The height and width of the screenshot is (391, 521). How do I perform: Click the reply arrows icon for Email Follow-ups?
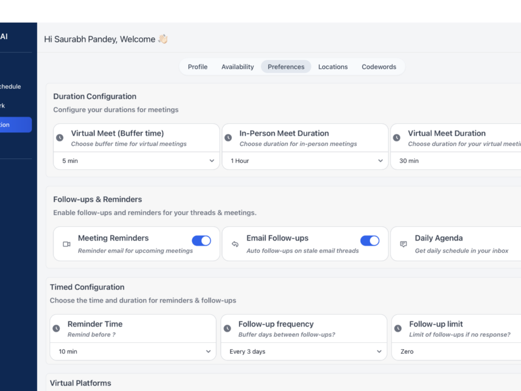point(234,244)
